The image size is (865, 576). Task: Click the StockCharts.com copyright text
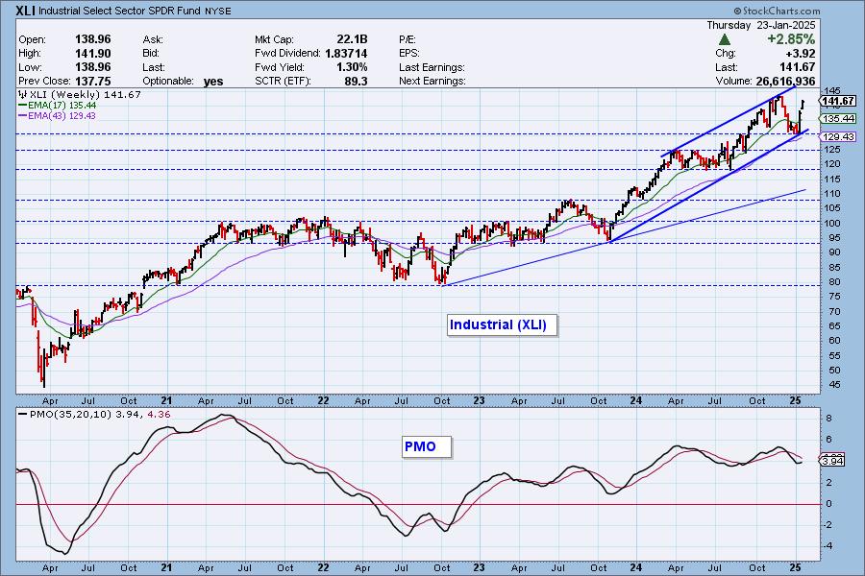[x=777, y=11]
